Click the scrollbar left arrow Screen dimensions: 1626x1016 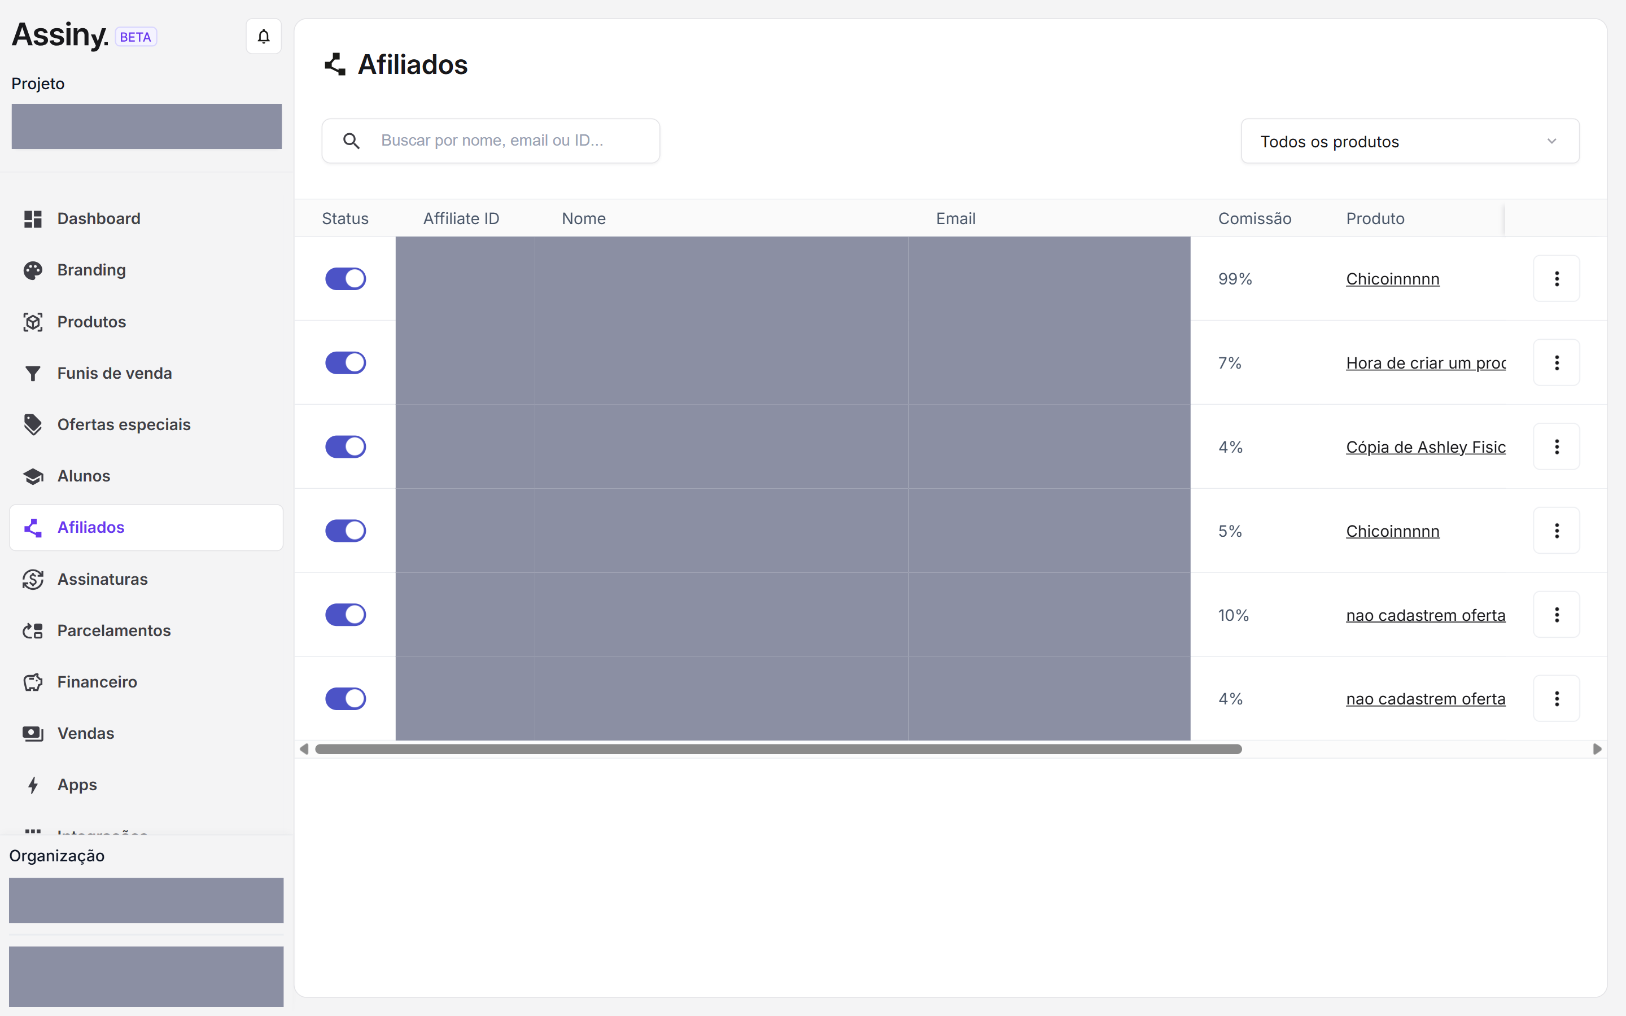pyautogui.click(x=304, y=749)
